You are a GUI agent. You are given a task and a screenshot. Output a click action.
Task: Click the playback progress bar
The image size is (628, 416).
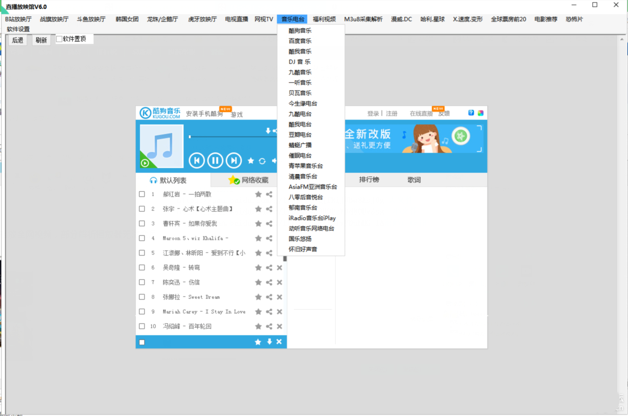click(x=230, y=137)
